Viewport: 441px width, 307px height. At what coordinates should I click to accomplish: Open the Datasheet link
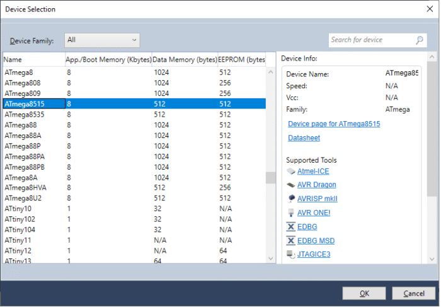click(x=304, y=137)
